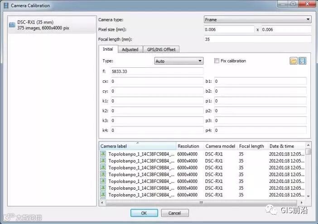Screen dimensions: 318x224
Task: Click the k2 input field
Action: coord(157,111)
